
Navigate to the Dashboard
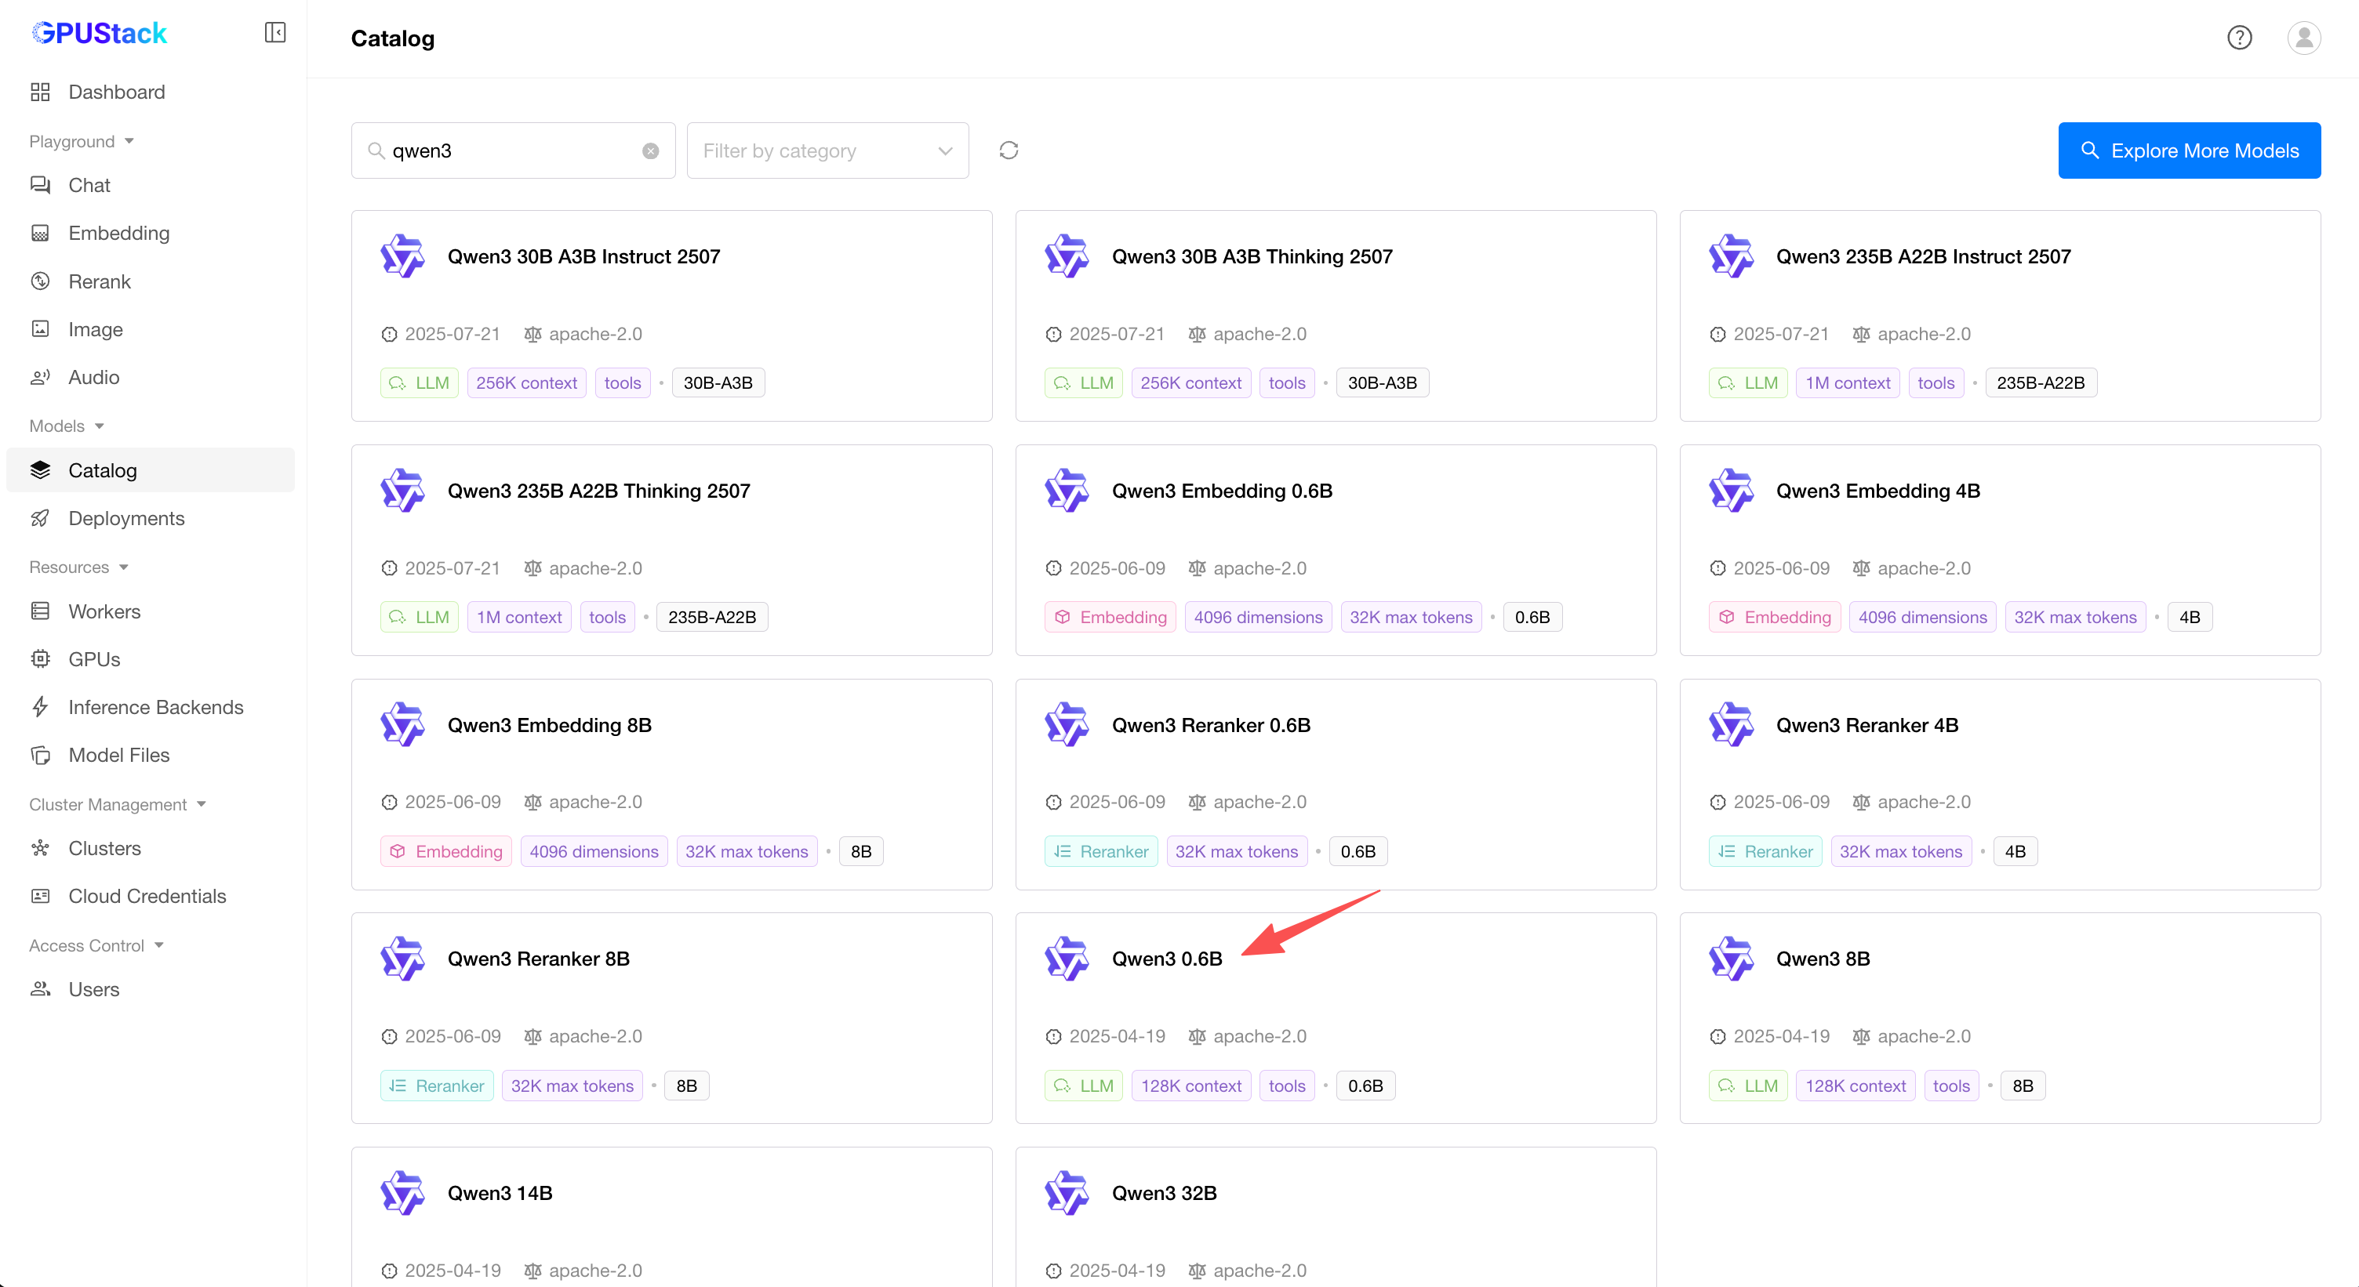pos(116,92)
